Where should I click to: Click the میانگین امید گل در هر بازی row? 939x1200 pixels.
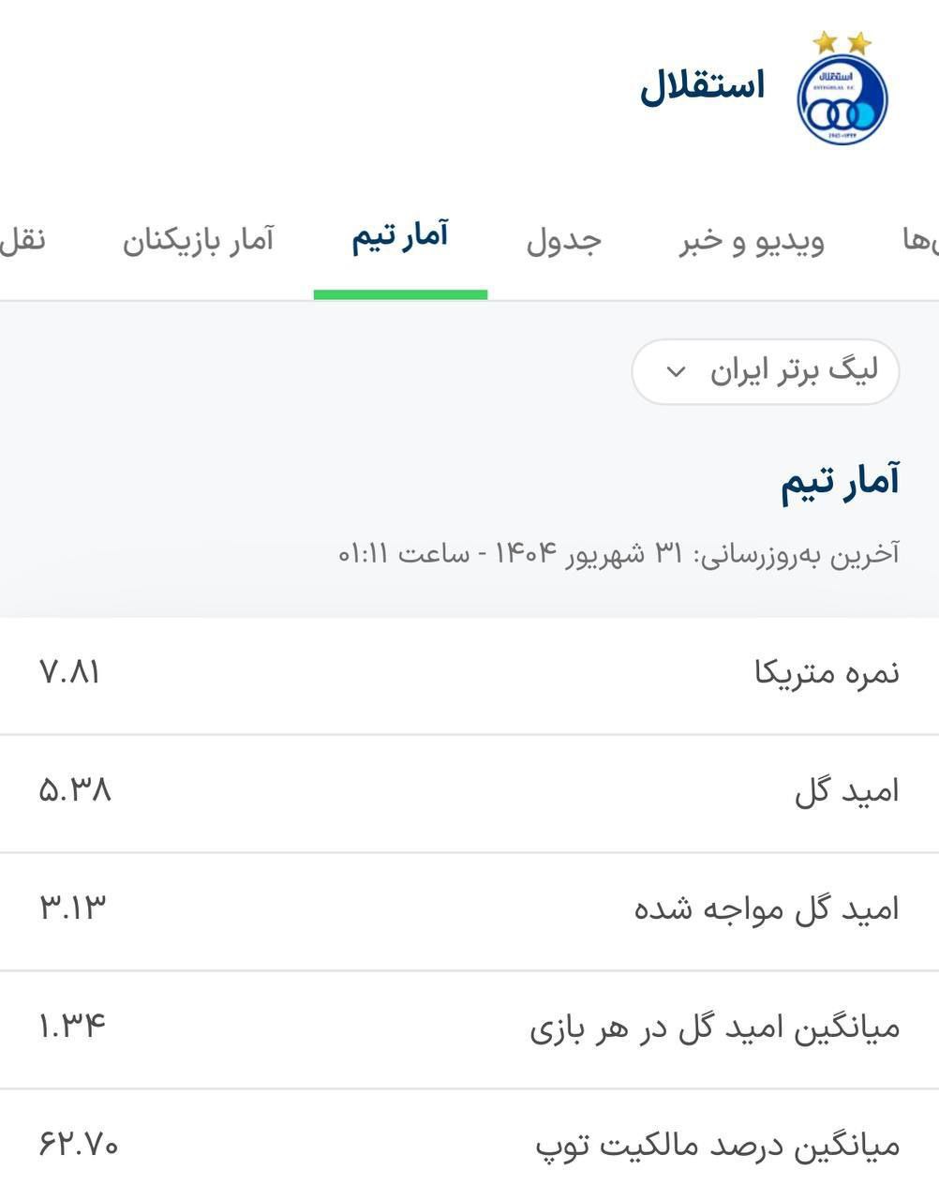point(469,1029)
